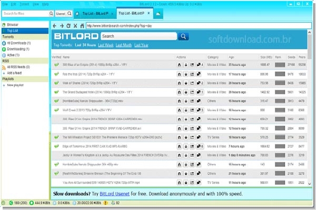Open Active (1) in the sidebar
The image size is (316, 210).
[13, 55]
